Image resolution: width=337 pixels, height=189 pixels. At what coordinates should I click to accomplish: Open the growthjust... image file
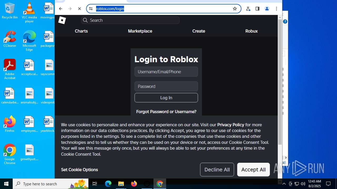coord(29,153)
